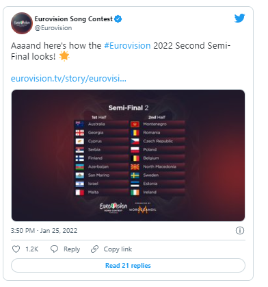Open the Eurovision profile avatar
The image size is (268, 287).
click(x=22, y=23)
